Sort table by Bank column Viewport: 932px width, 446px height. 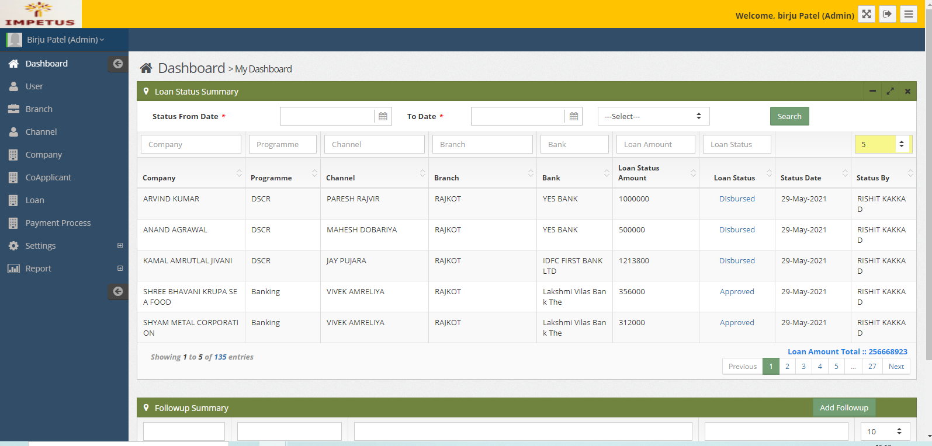[574, 173]
